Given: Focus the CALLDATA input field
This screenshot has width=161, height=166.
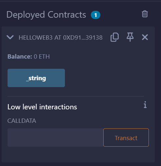Looking at the screenshot, I should pyautogui.click(x=55, y=138).
